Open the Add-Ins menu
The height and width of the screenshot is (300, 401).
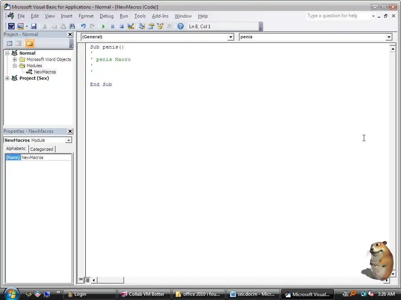click(160, 16)
